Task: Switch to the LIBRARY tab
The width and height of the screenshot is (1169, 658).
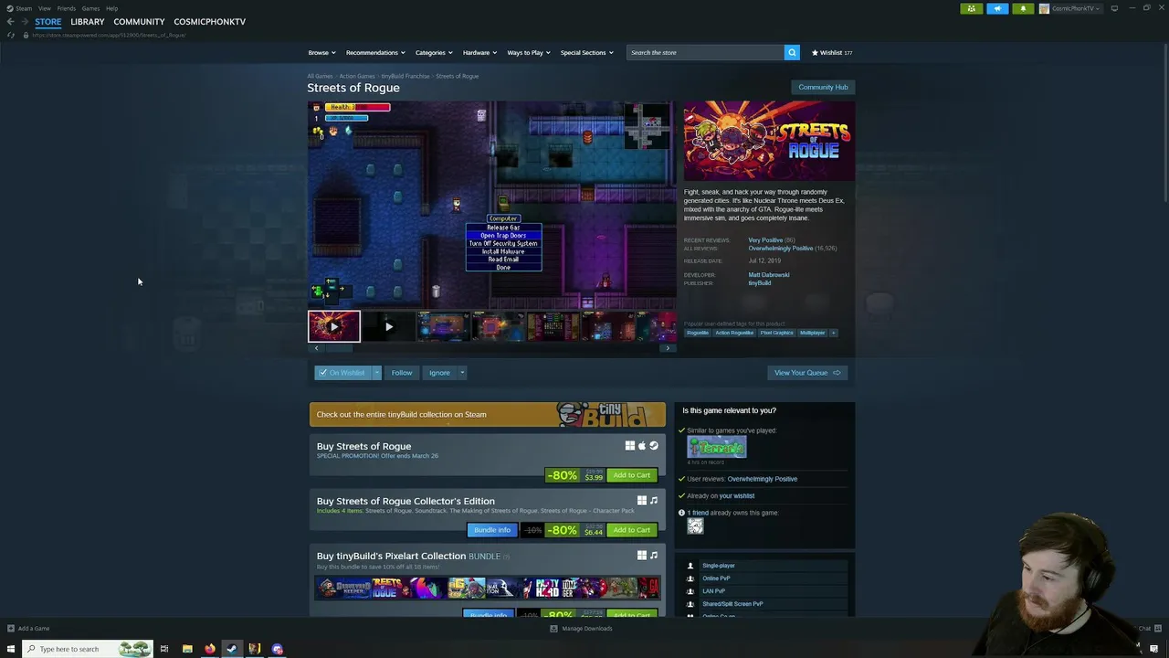Action: pos(88,21)
